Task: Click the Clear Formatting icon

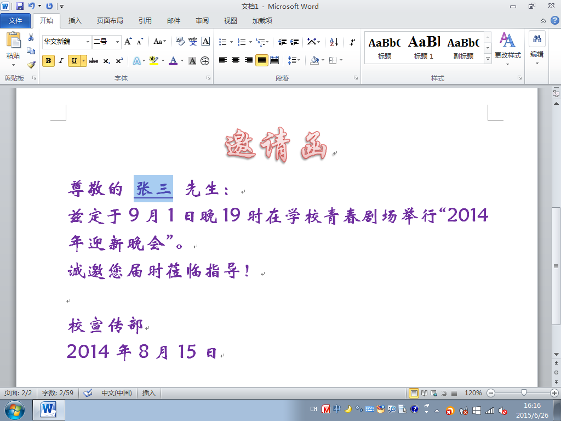Action: (x=180, y=42)
